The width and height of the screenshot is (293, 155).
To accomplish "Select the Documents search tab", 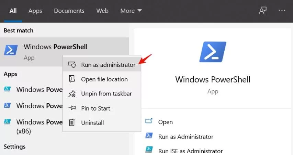I will [x=69, y=11].
